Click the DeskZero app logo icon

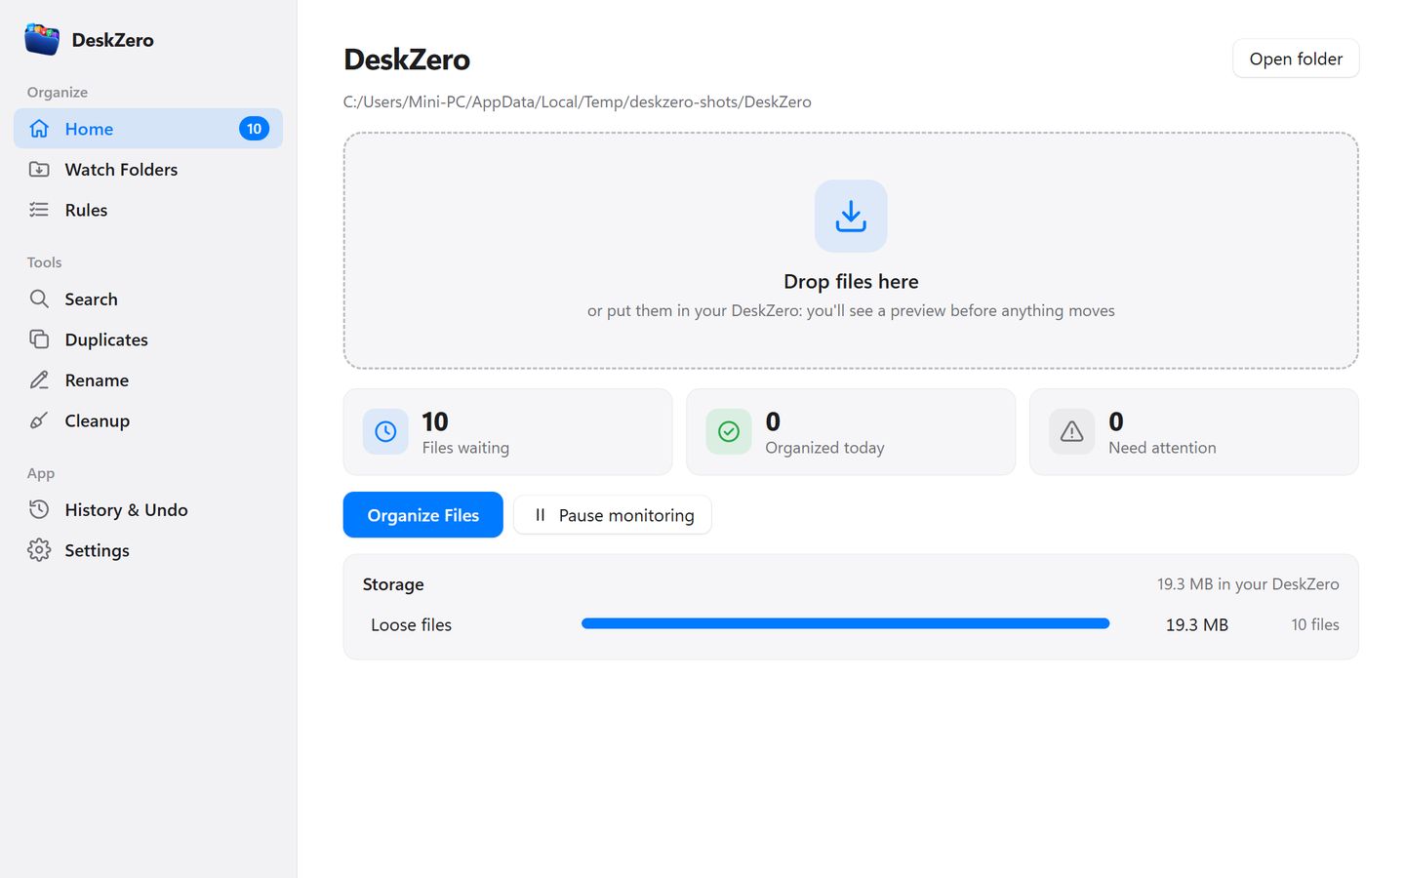(x=42, y=39)
